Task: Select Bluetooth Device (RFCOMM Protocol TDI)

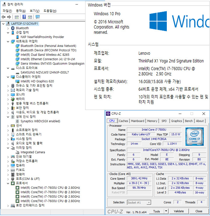Action: (48, 50)
